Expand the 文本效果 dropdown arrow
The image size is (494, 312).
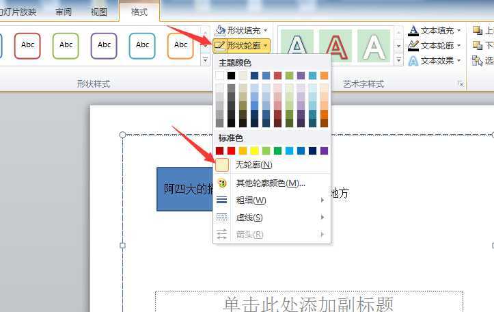click(458, 60)
